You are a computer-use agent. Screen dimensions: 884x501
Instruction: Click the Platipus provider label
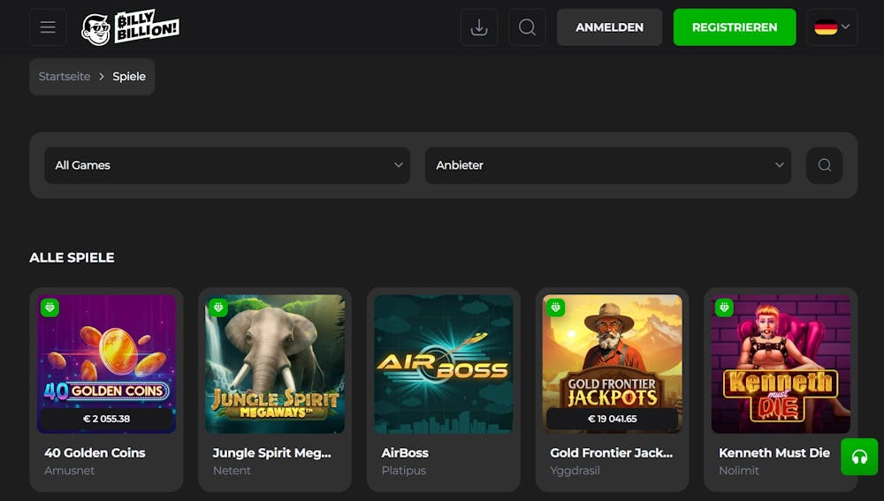404,470
